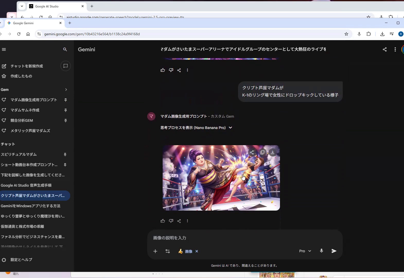
Task: Open the 競合分析GEM gem
Action: coord(22,120)
